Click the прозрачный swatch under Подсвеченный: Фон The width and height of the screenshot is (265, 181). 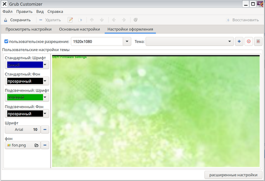pyautogui.click(x=25, y=114)
